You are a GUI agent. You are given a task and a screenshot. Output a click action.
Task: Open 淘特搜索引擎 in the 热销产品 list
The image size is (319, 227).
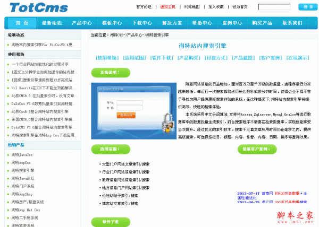pos(23,171)
